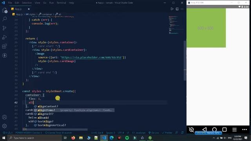
Task: Open the editor More Actions menu
Action: tap(182, 9)
